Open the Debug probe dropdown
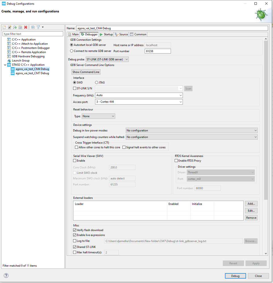This screenshot has width=273, height=283. [x=107, y=59]
